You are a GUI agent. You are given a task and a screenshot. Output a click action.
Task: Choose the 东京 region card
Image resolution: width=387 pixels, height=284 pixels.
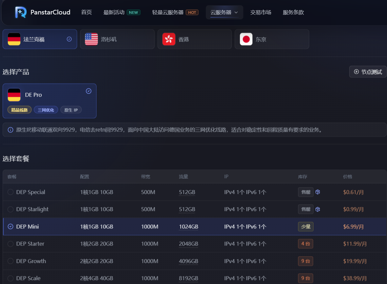(x=272, y=39)
